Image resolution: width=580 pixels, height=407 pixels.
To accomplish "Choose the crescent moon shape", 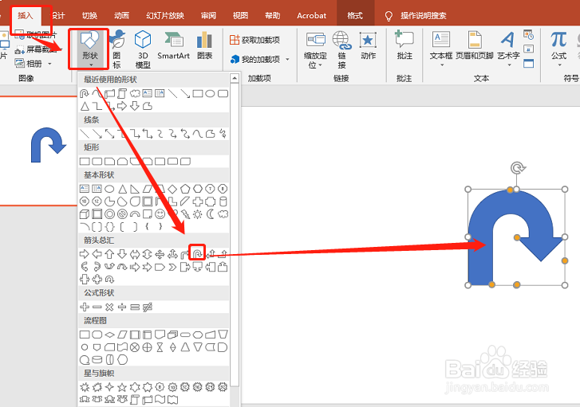I will point(210,214).
